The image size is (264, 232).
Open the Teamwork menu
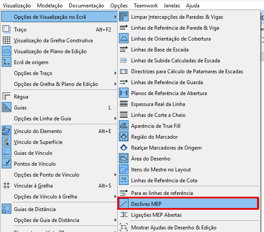(x=146, y=6)
